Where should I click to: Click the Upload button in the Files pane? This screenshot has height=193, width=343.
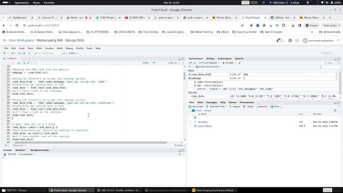click(235, 107)
